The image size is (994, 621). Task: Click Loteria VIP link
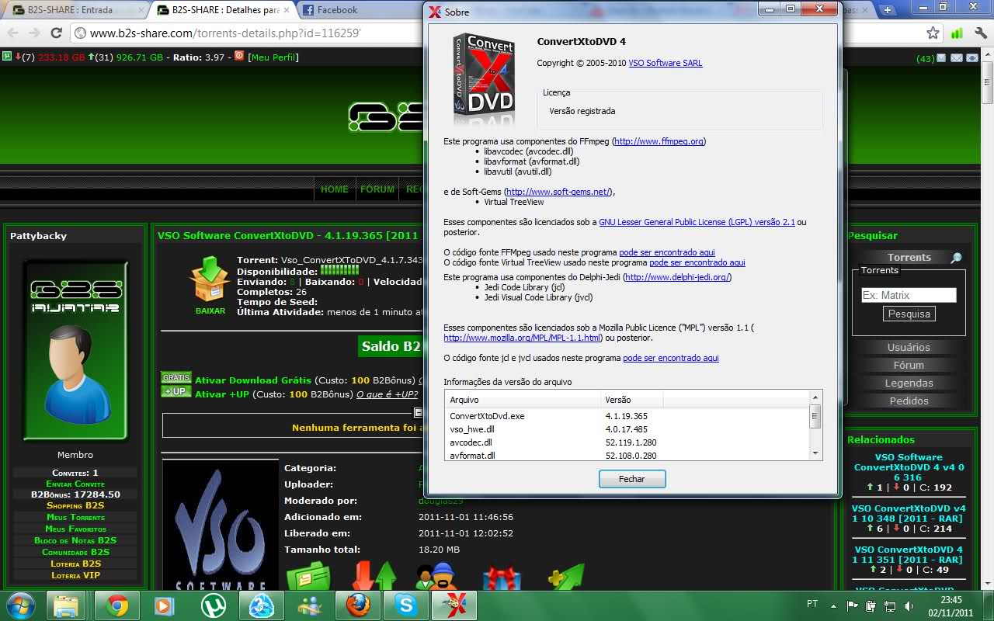(75, 575)
